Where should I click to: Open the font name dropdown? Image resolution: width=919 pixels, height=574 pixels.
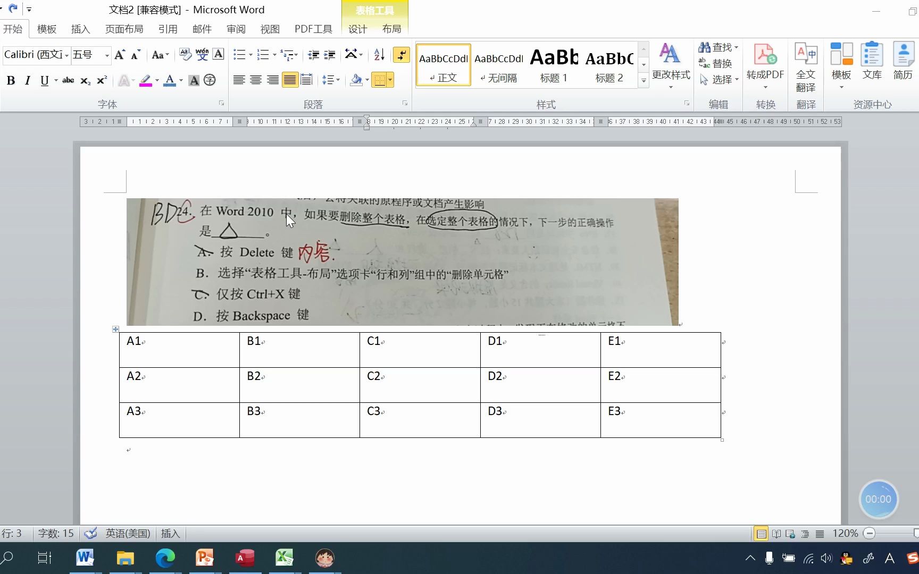click(x=67, y=55)
